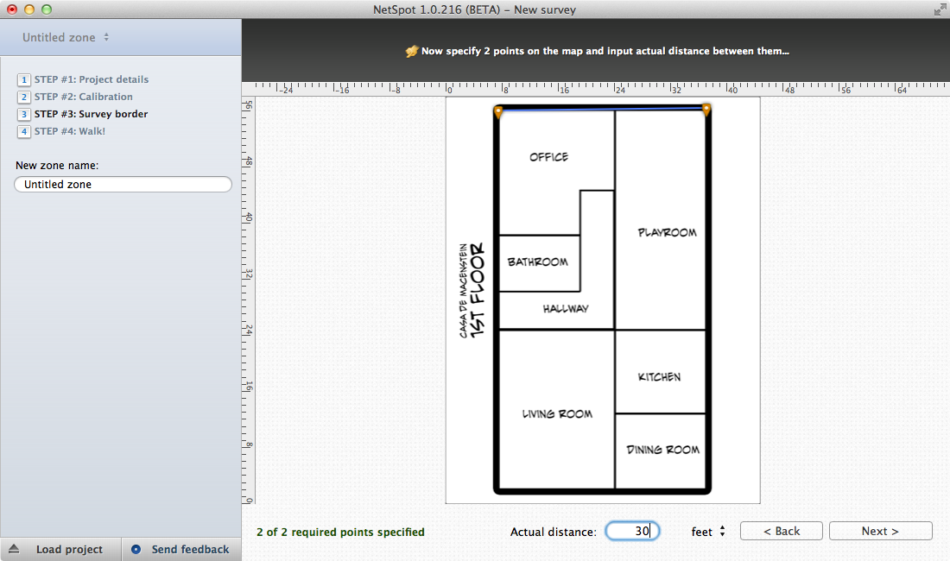
Task: Toggle fullscreen with top-right arrows
Action: [x=939, y=10]
